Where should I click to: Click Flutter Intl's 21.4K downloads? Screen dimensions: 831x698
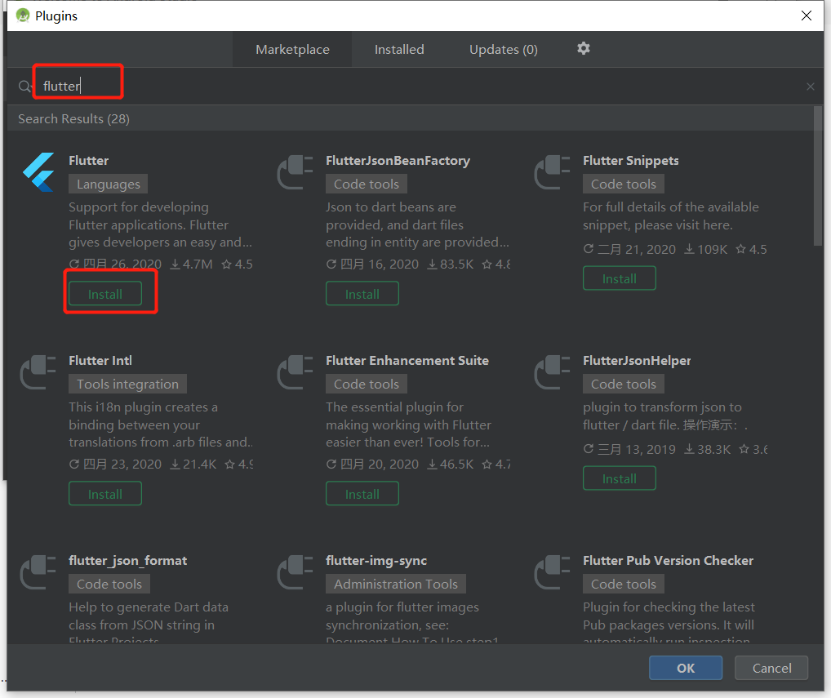point(193,465)
